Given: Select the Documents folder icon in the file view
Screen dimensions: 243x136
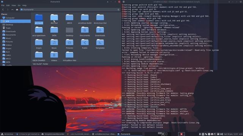Looking at the screenshot, I should click(x=85, y=30).
